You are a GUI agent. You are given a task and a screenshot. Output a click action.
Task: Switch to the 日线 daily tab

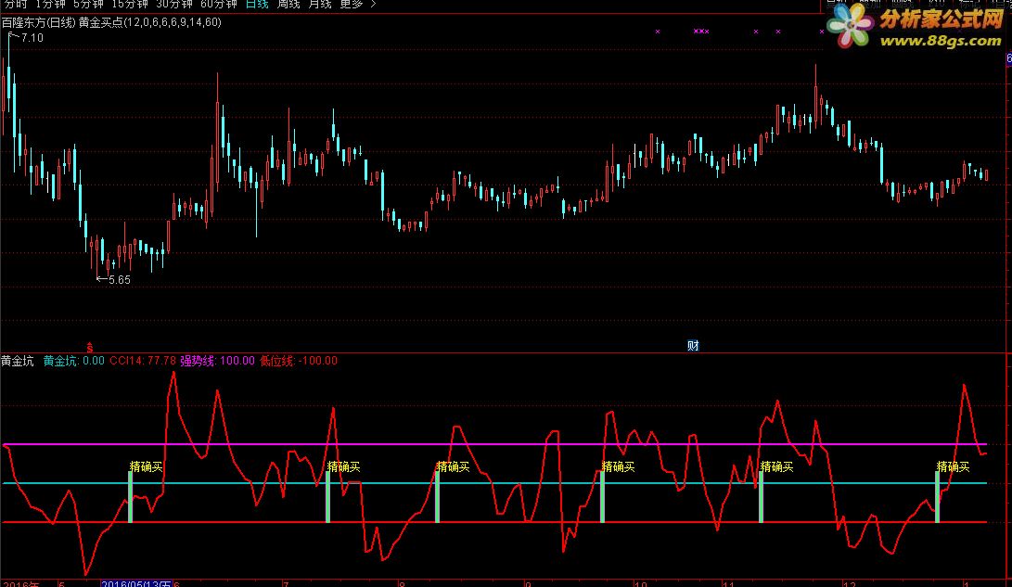pos(257,4)
